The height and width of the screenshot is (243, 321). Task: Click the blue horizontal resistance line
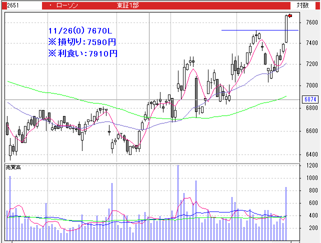[x=240, y=30]
